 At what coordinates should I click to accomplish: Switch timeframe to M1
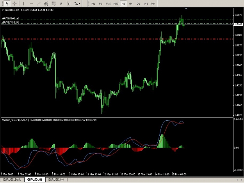click(93, 4)
